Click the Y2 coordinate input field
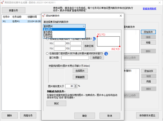This screenshot has height=121, width=163. (76, 49)
